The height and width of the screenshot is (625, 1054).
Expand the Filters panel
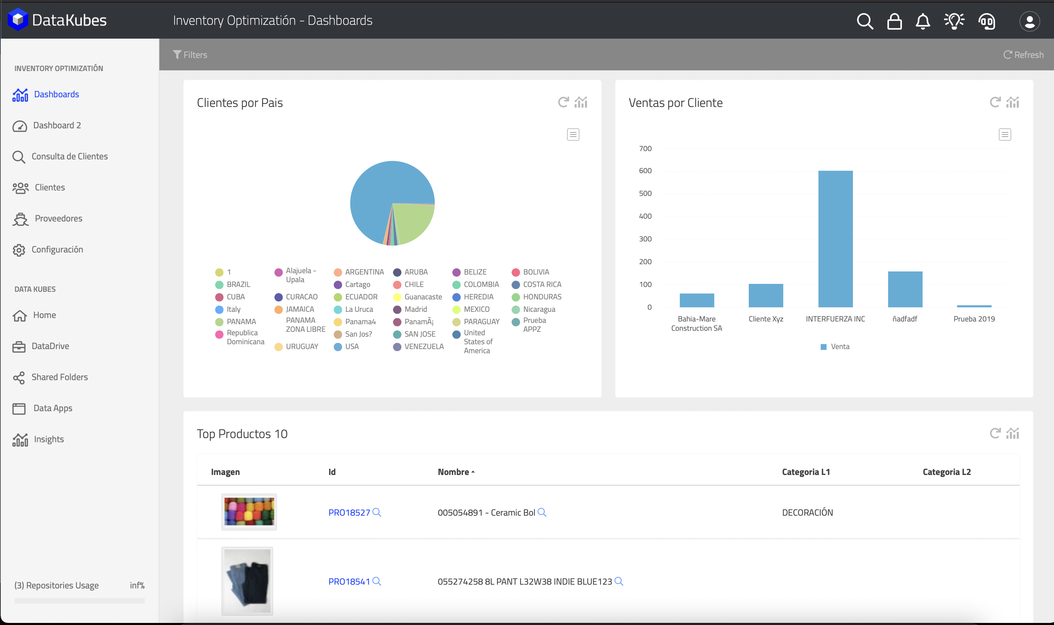tap(190, 55)
